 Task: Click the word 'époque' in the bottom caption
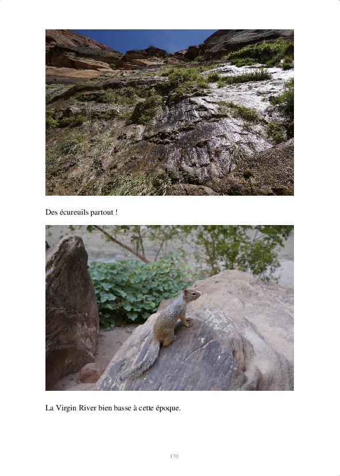pos(167,408)
